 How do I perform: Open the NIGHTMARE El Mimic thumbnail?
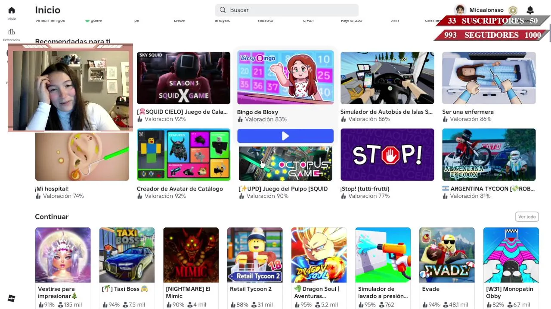191,255
